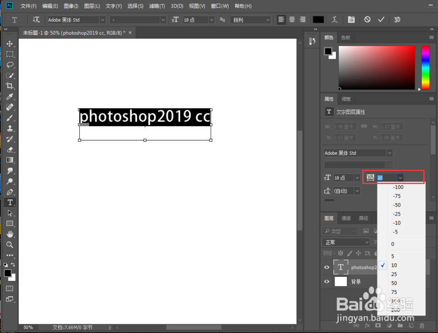Screen dimensions: 438x333
Task: Open text color swatch in options bar
Action: [x=318, y=20]
